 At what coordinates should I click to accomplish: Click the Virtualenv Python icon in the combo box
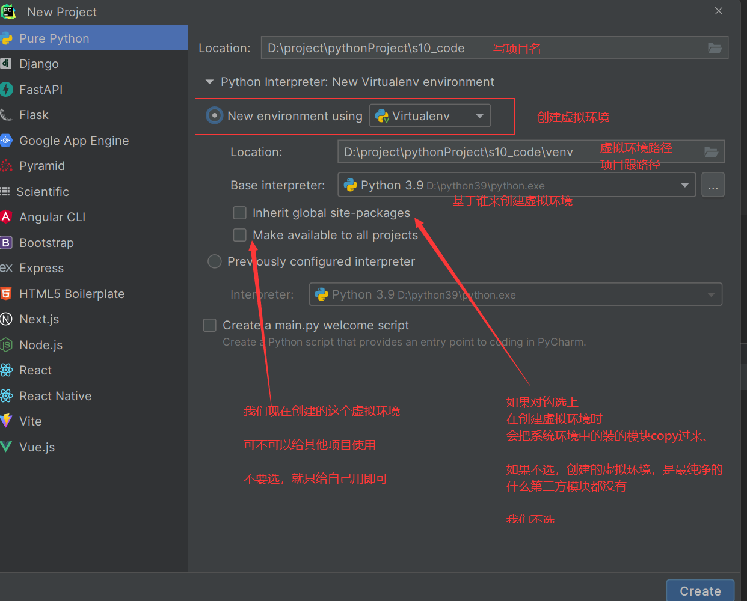pos(382,116)
